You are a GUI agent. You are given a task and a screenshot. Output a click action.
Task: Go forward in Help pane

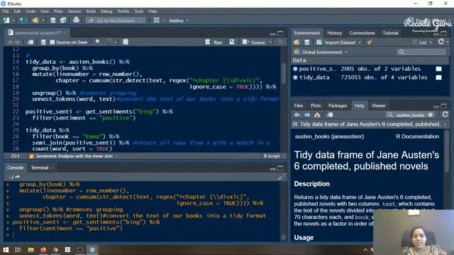307,115
